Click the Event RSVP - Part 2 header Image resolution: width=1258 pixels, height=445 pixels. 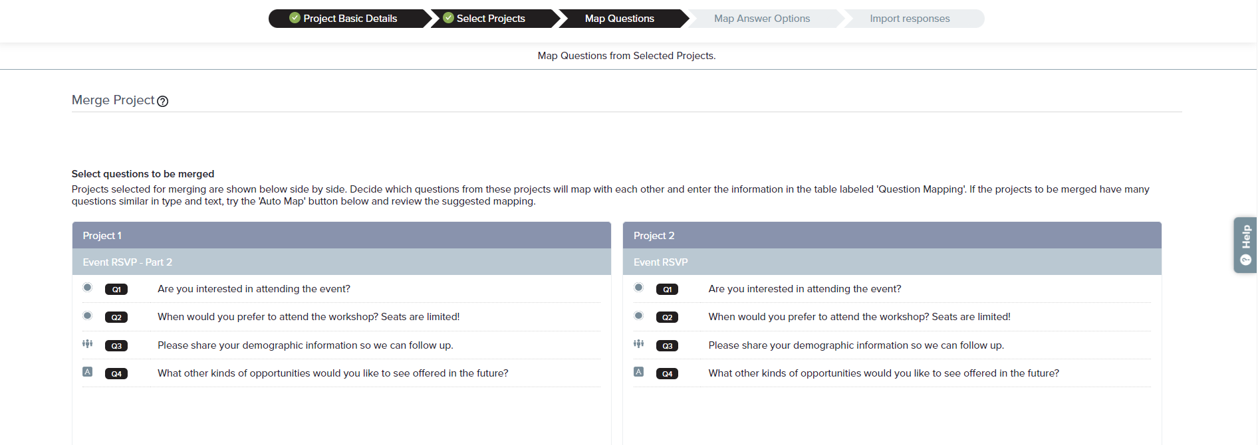tap(128, 262)
